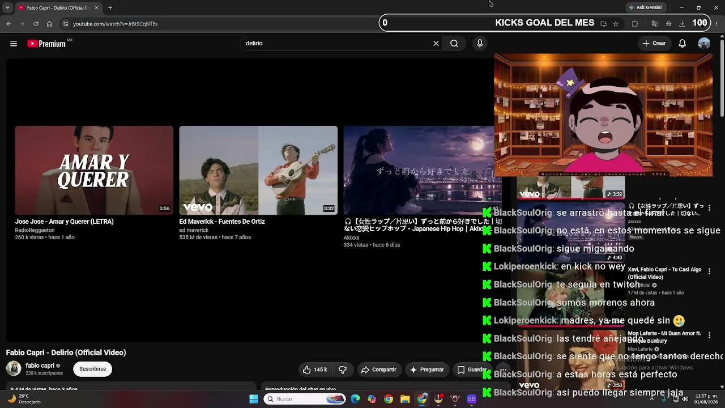Visit the RadioReggaeton channel
This screenshot has height=408, width=725.
(x=35, y=230)
